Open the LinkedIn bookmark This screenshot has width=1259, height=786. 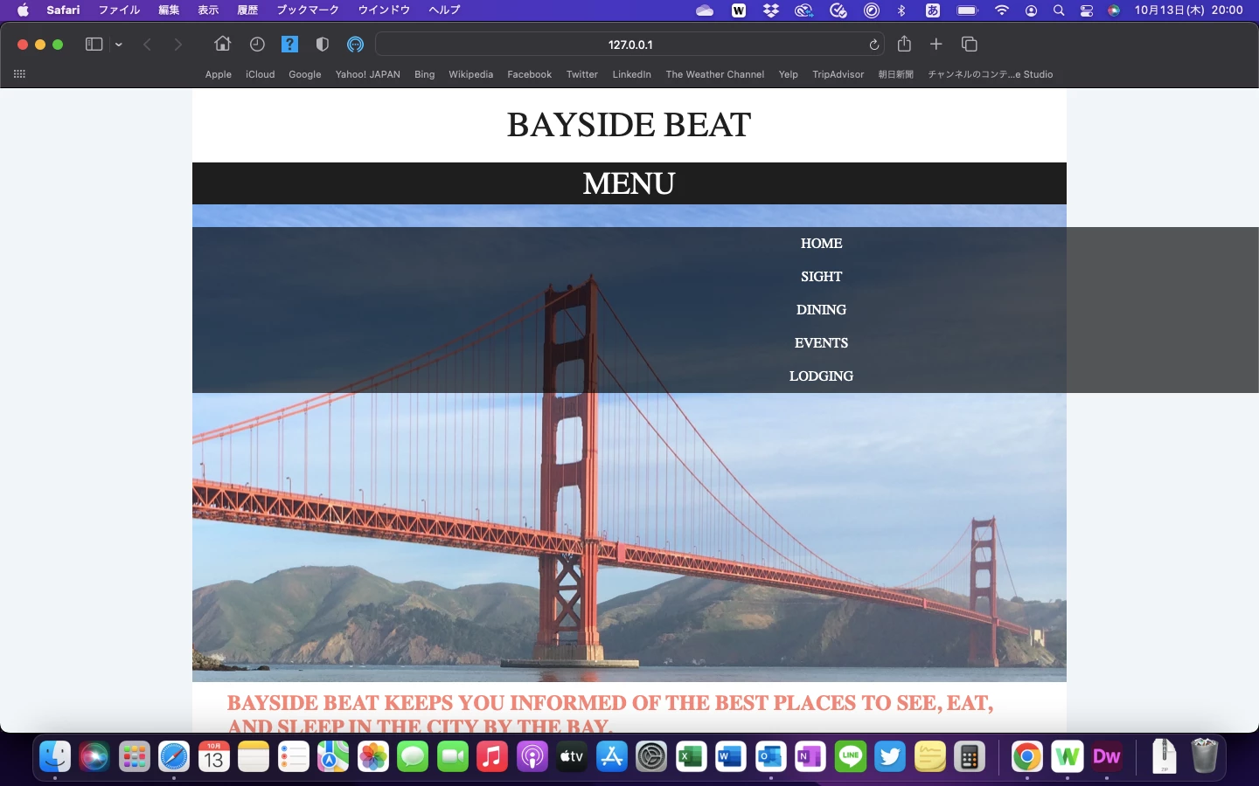pyautogui.click(x=632, y=74)
